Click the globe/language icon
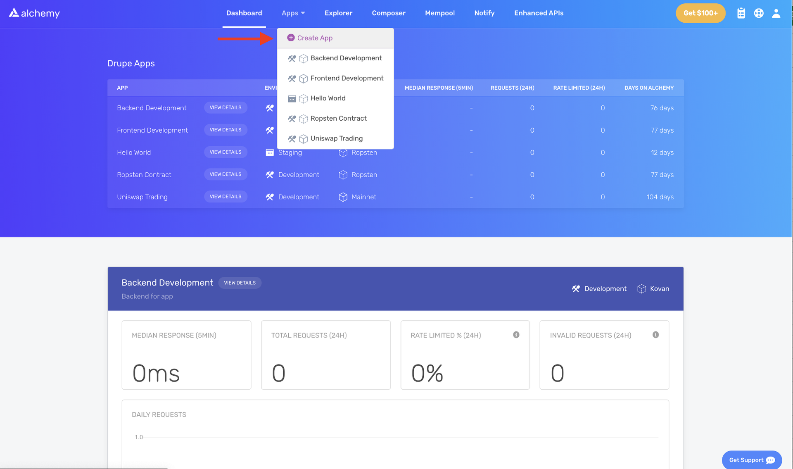Screen dimensions: 793x469 [x=758, y=12]
